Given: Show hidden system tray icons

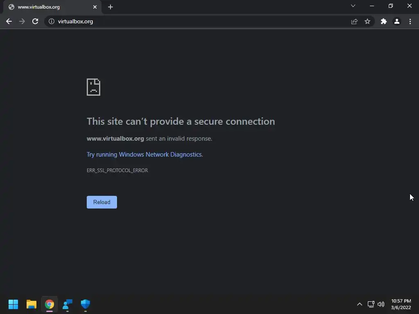Looking at the screenshot, I should pos(360,304).
